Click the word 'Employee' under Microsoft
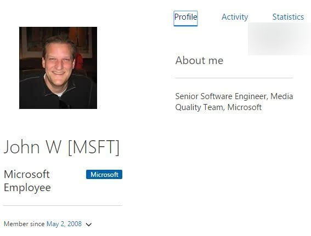This screenshot has height=236, width=311. click(x=27, y=188)
